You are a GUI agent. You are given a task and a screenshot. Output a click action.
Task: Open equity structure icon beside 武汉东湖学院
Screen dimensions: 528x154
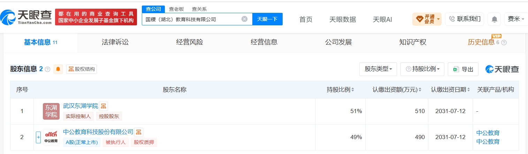[x=104, y=106]
